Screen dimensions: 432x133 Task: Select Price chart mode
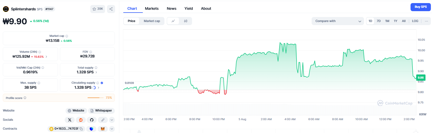coord(132,21)
